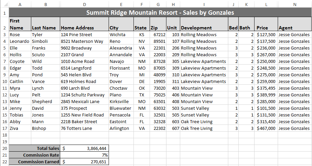This screenshot has width=312, height=166.
Task: Select price cell $127,500
Action: point(266,35)
